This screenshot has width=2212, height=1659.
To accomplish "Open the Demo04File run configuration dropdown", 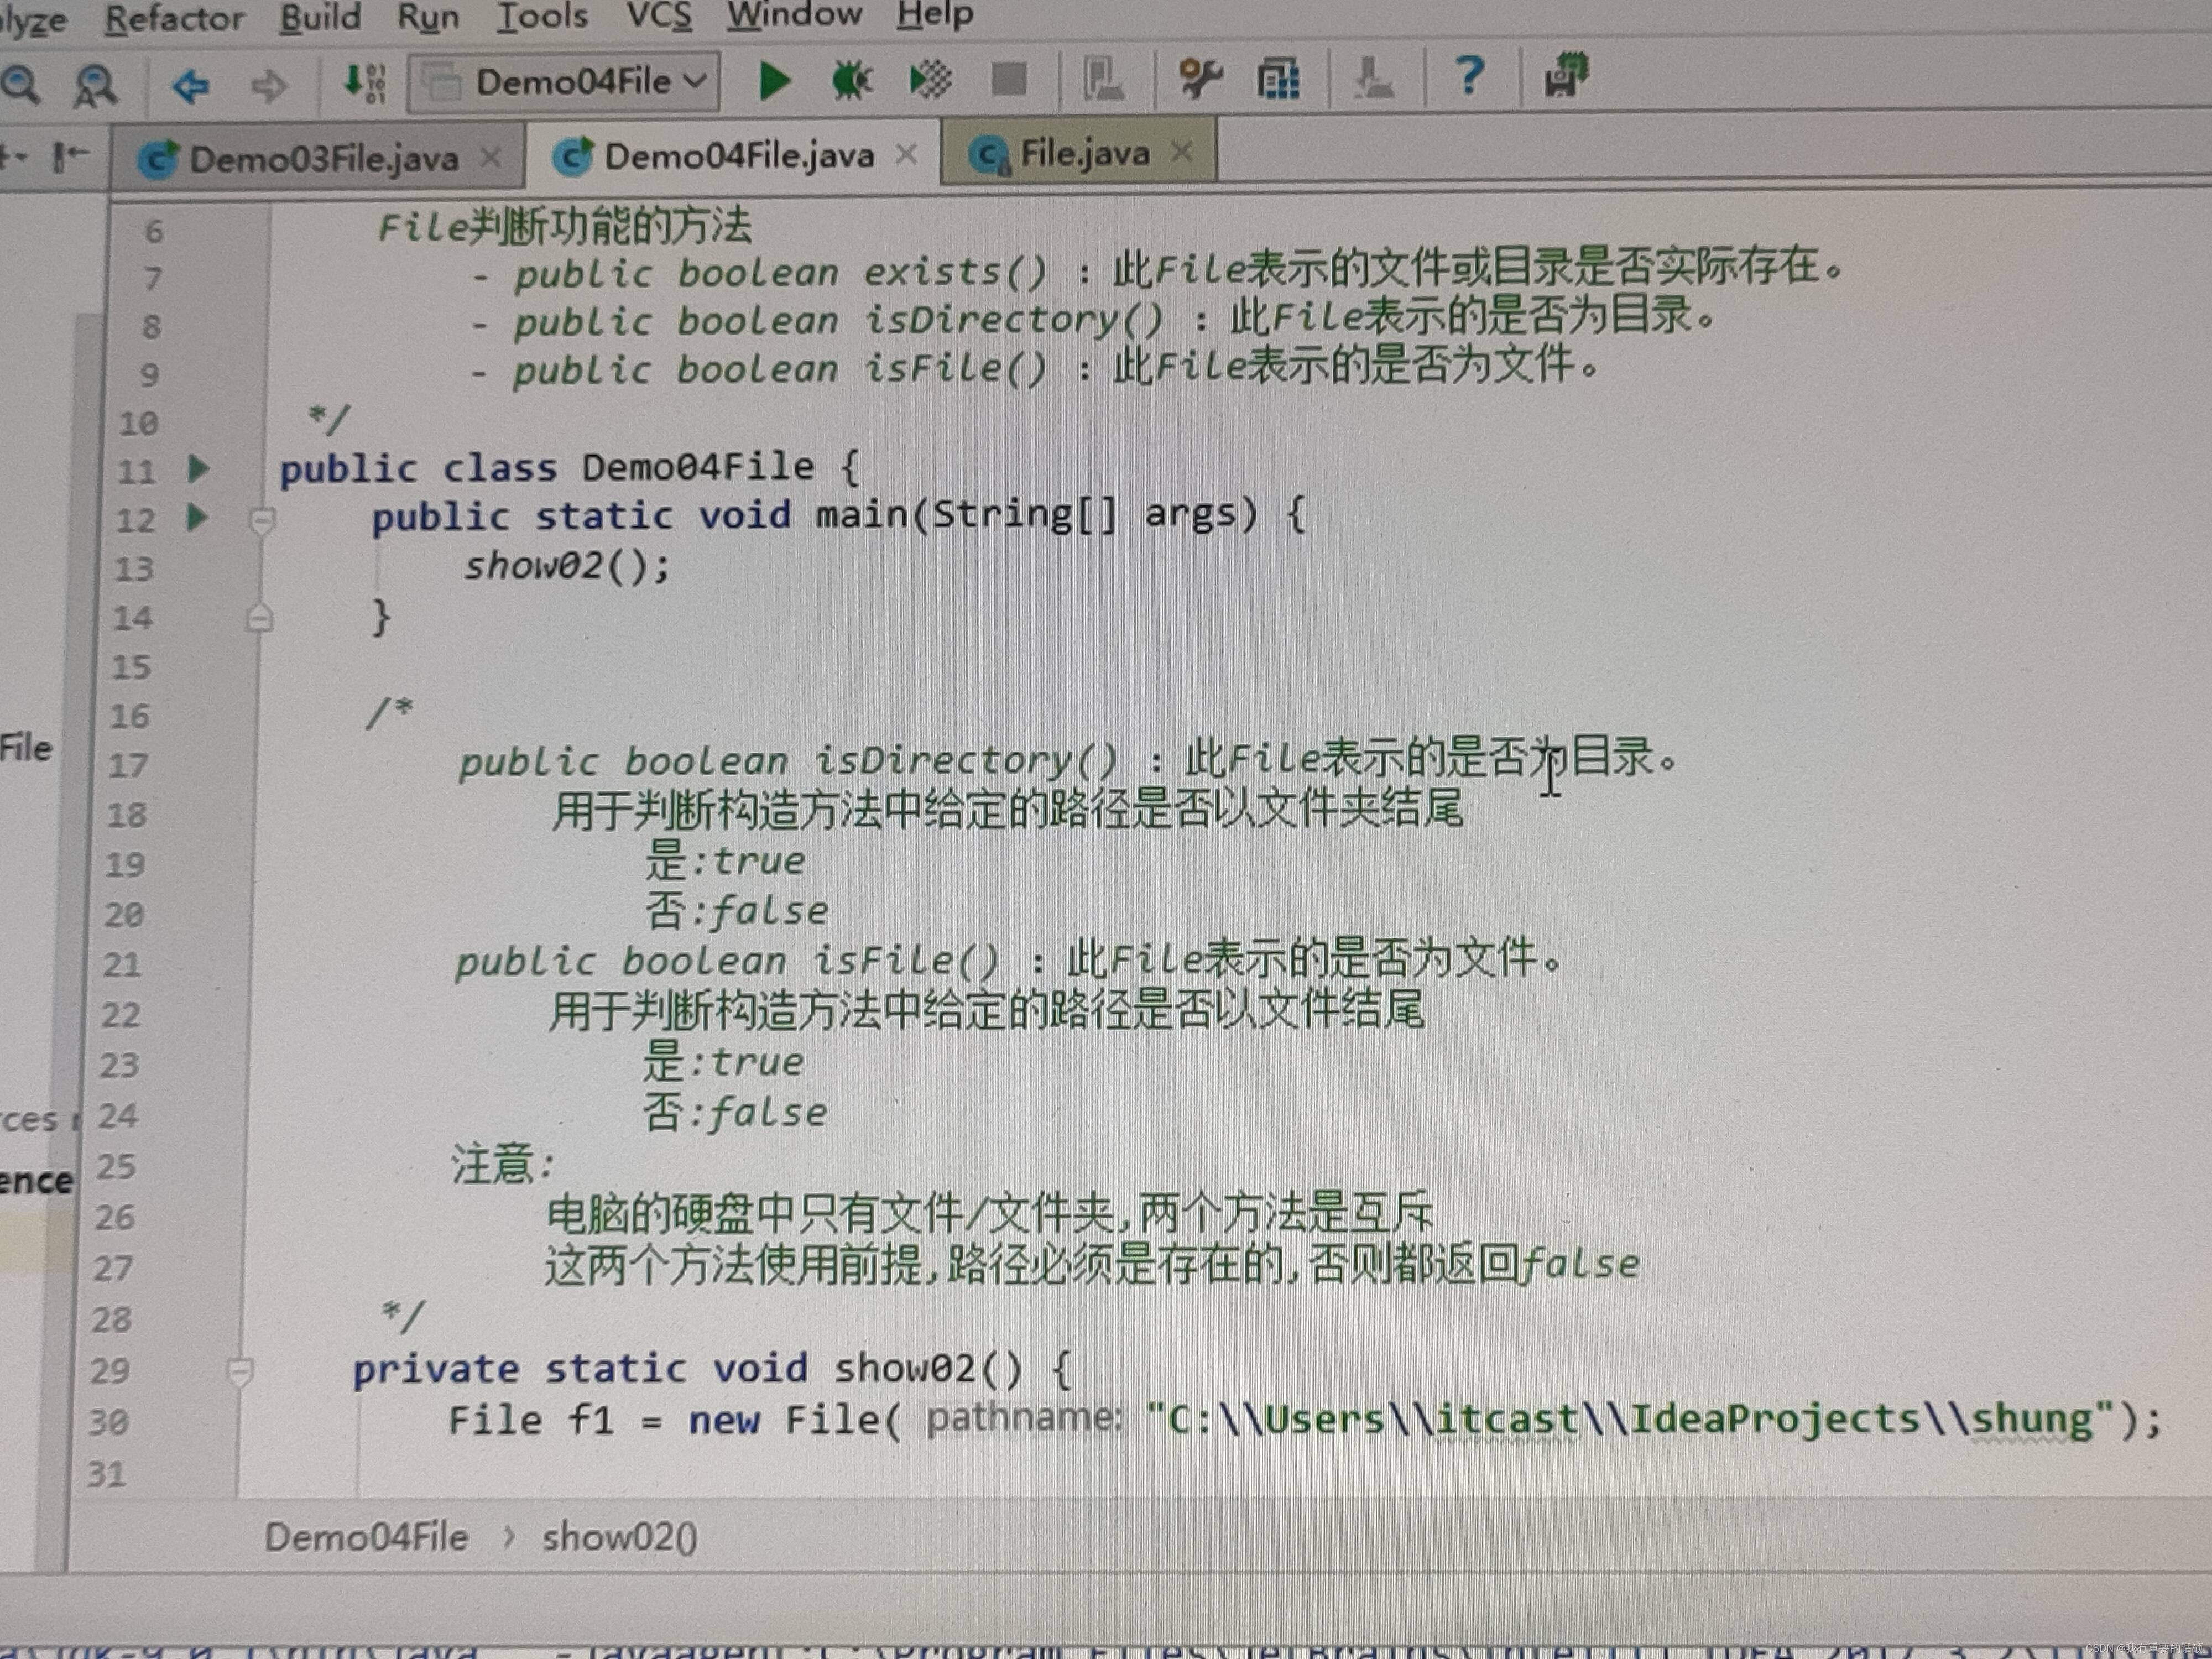I will coord(563,82).
